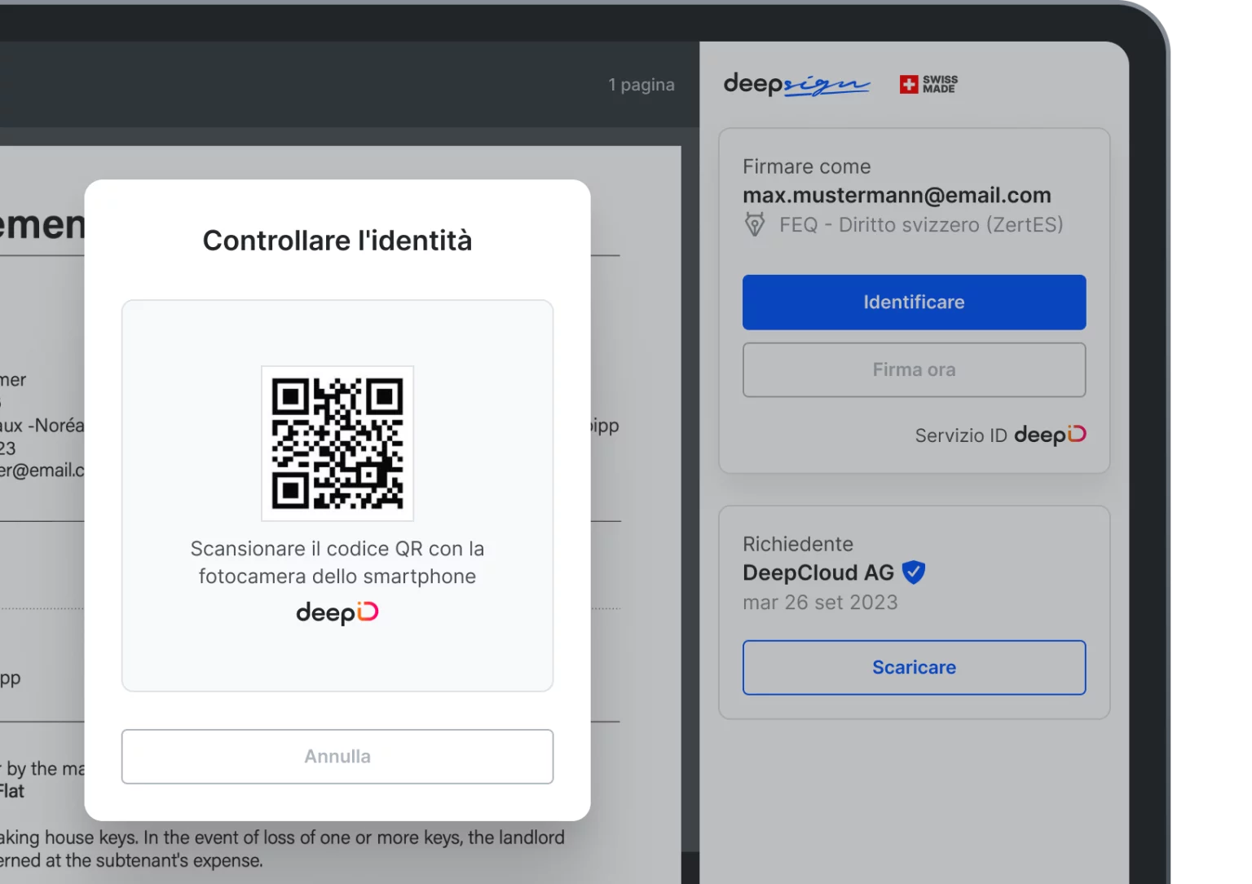
Task: Click the deepsign logo
Action: [x=796, y=84]
